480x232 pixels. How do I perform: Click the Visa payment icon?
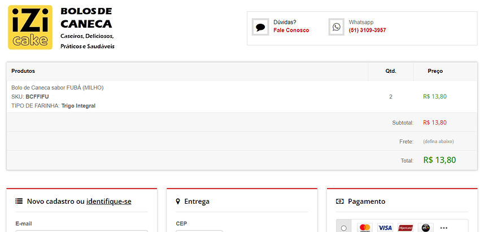tap(385, 227)
